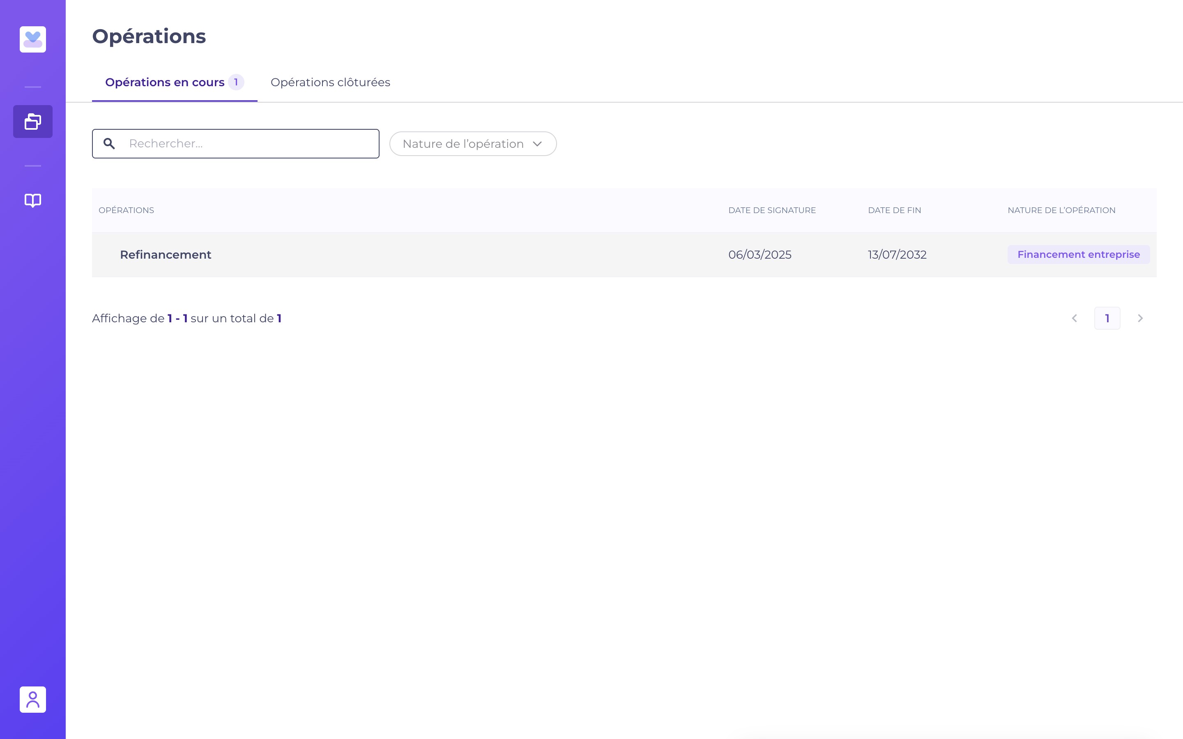Viewport: 1183px width, 739px height.
Task: Click the Date de signature column header
Action: (x=772, y=210)
